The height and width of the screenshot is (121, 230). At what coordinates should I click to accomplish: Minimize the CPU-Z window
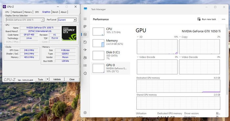coord(58,7)
